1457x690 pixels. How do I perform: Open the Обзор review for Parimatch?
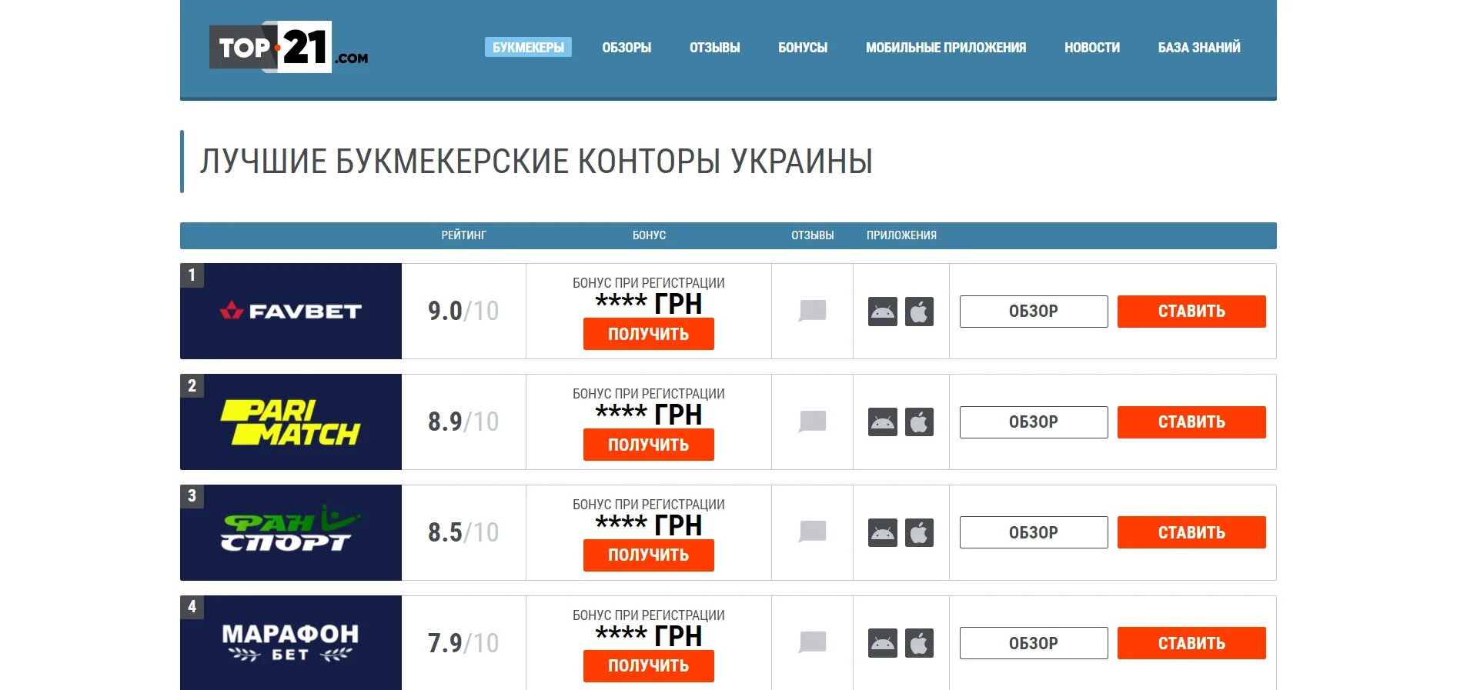(x=1034, y=422)
